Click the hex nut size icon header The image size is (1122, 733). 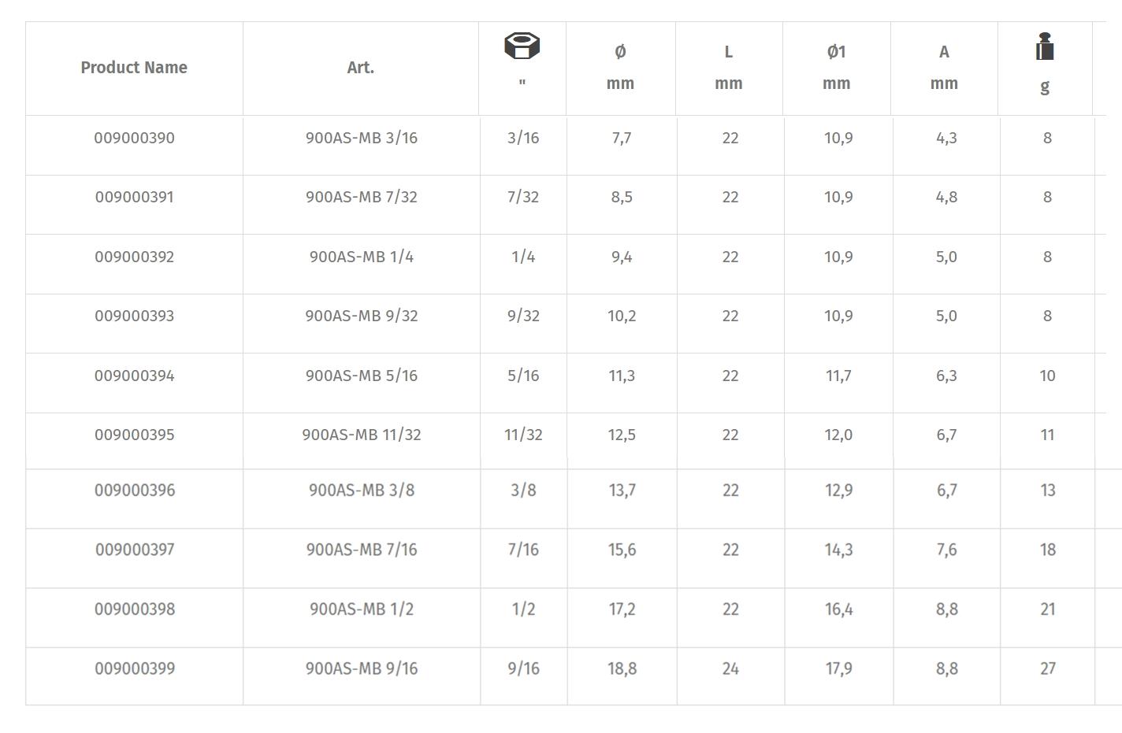(x=522, y=46)
